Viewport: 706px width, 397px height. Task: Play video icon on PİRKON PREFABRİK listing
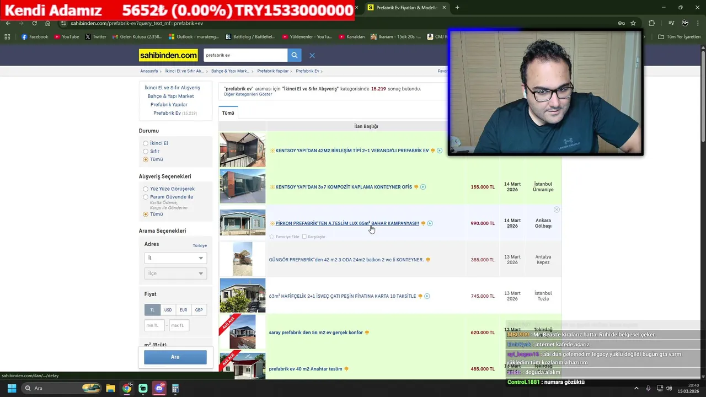[x=430, y=223]
